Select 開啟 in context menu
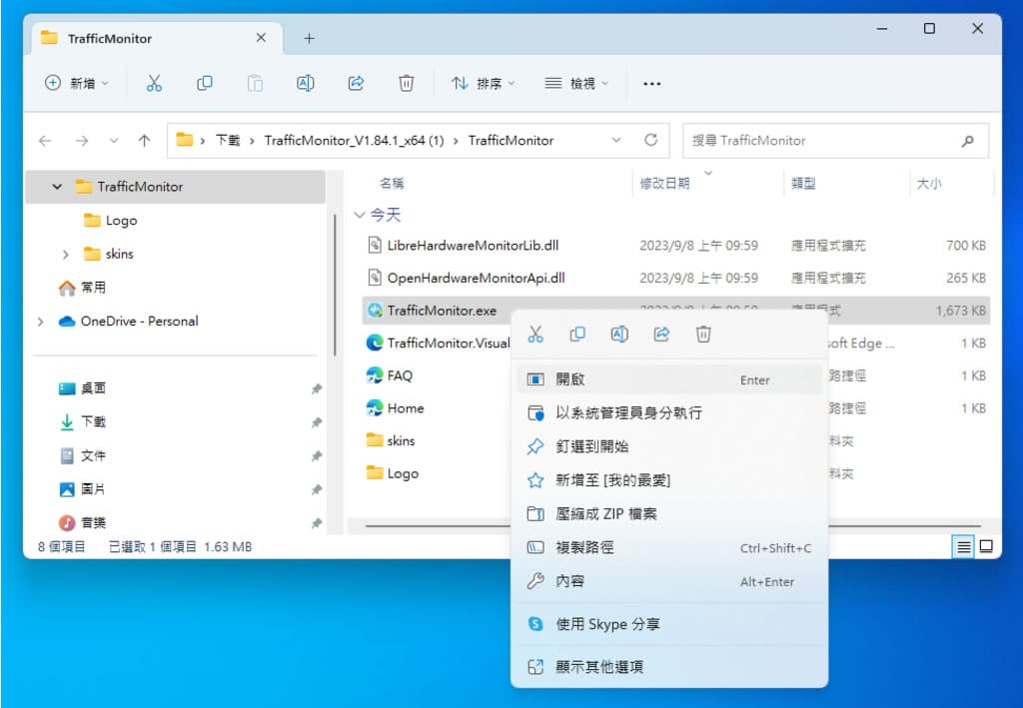1023x708 pixels. click(x=669, y=379)
